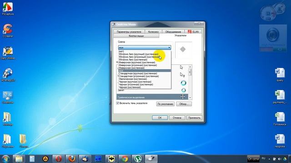Show hidden tray icons arrow

tap(269, 159)
